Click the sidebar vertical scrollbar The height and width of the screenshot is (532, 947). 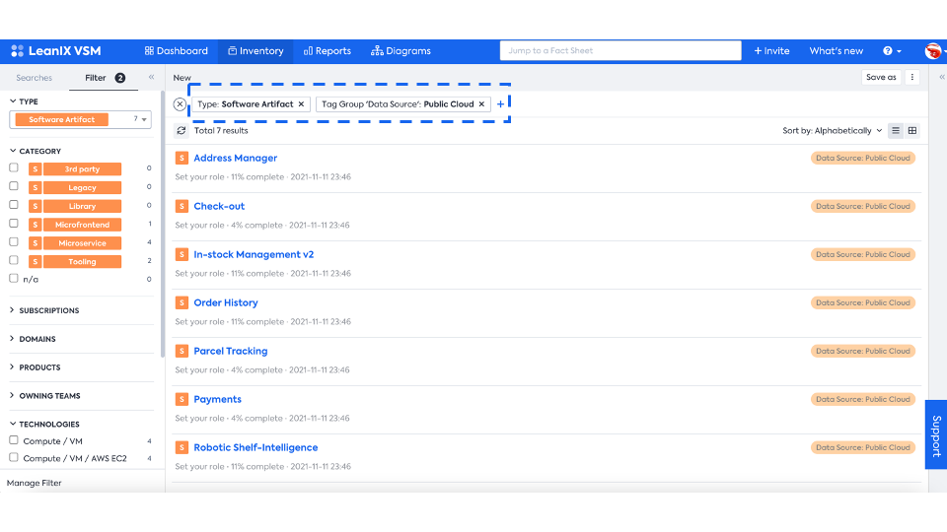163,224
